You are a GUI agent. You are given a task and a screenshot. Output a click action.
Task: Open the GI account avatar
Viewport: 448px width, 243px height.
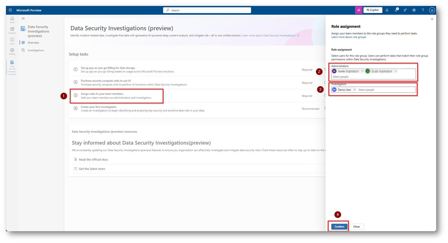pos(432,10)
